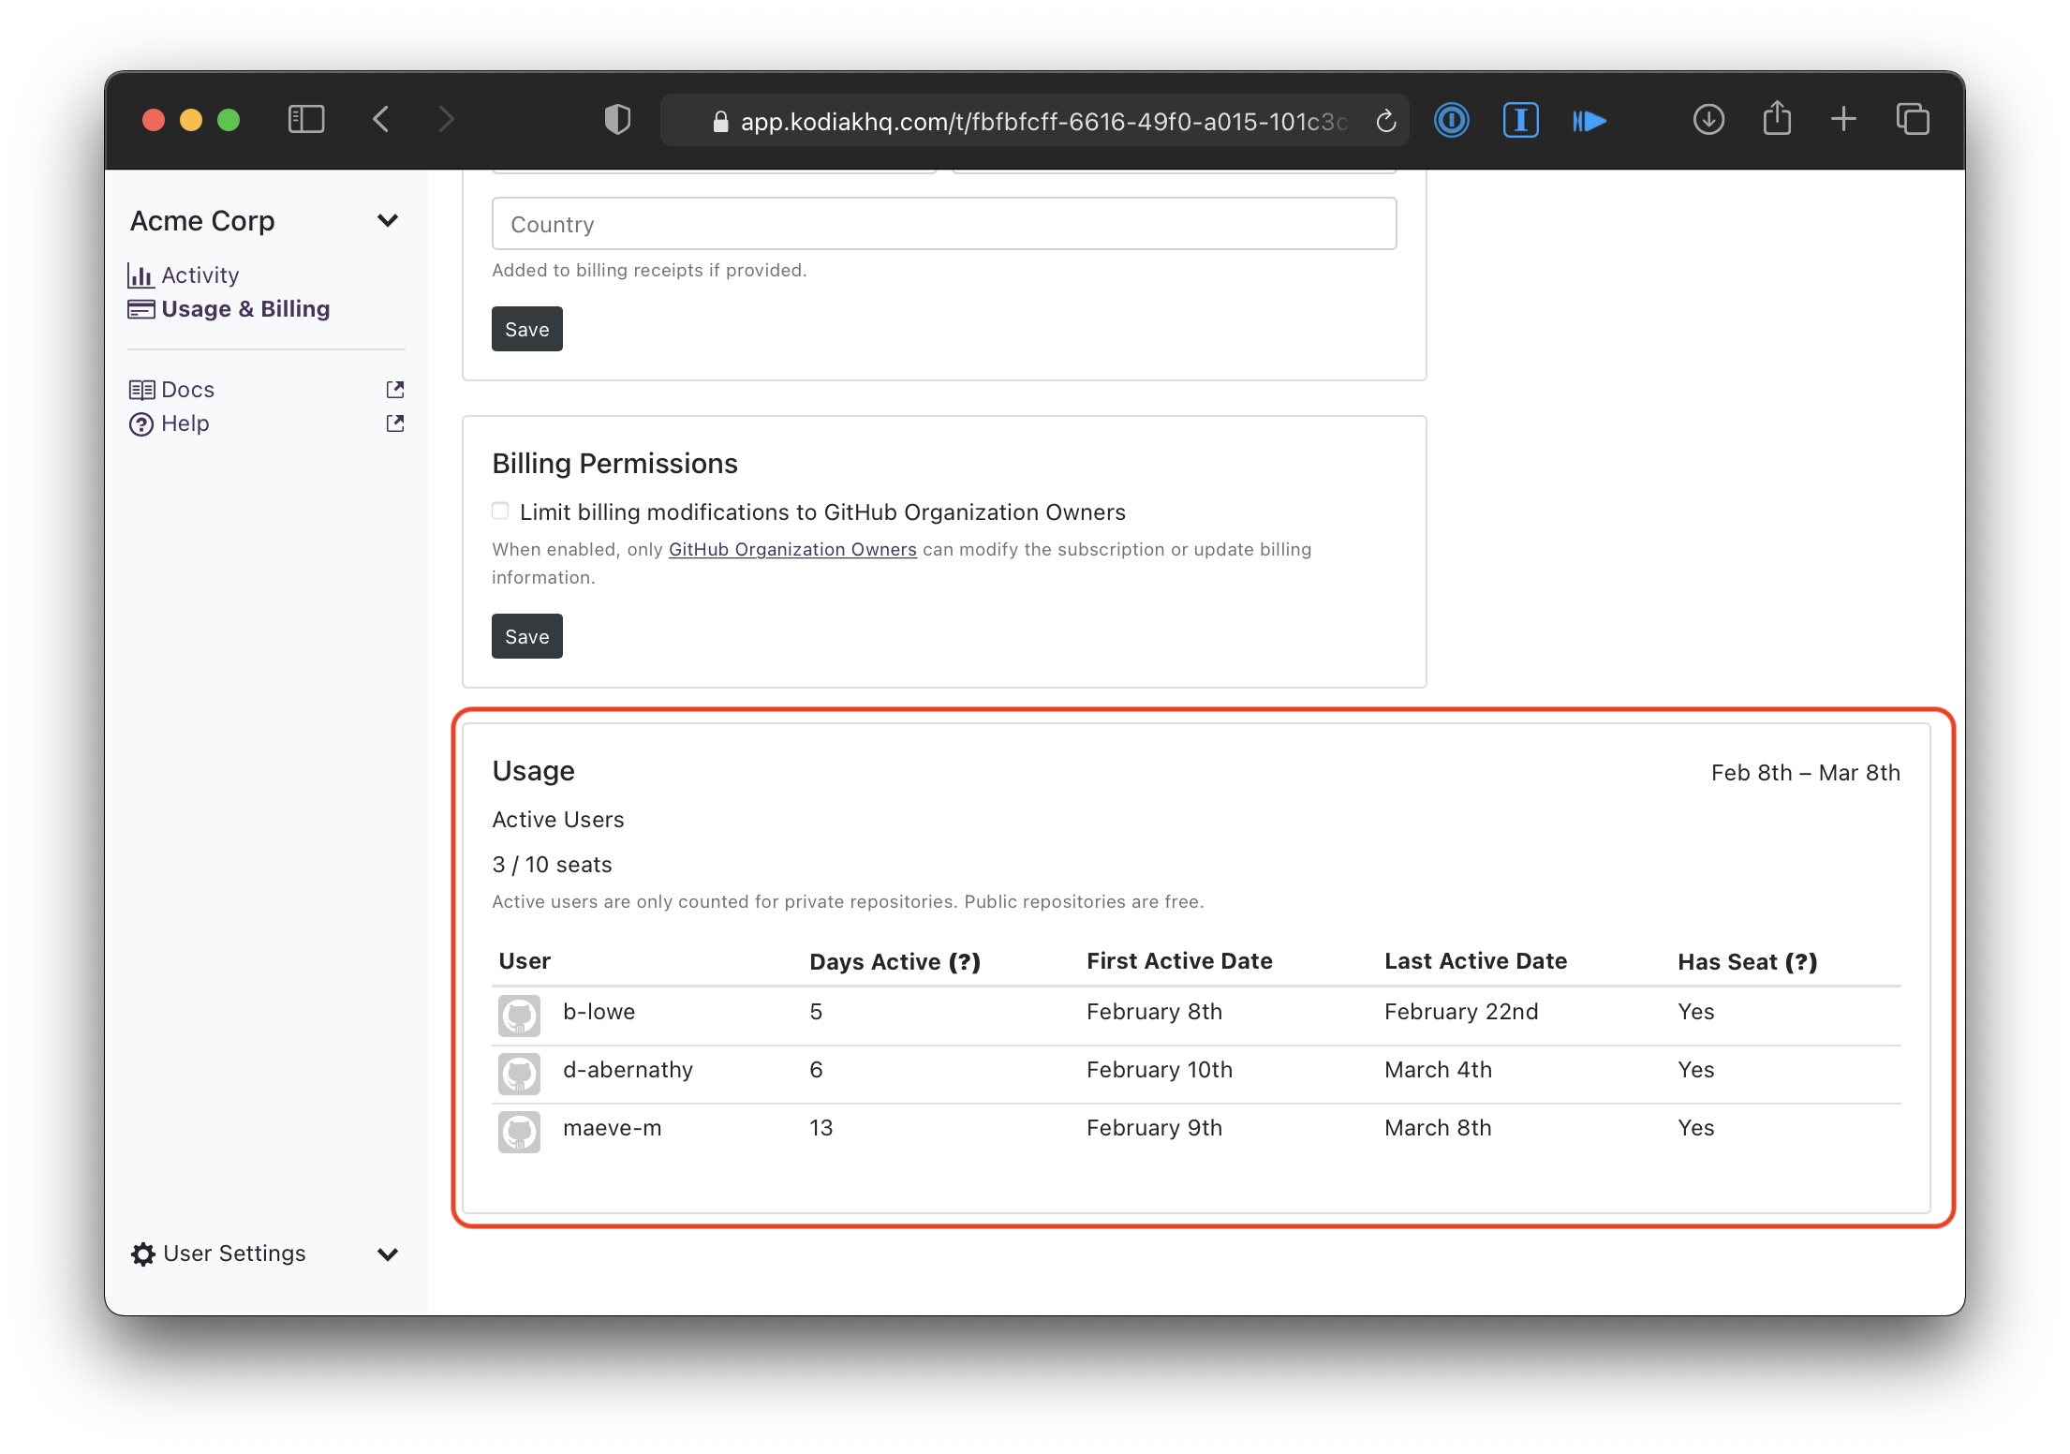Screen dimensions: 2070x1454
Task: Click the privacy shield icon
Action: tap(617, 120)
